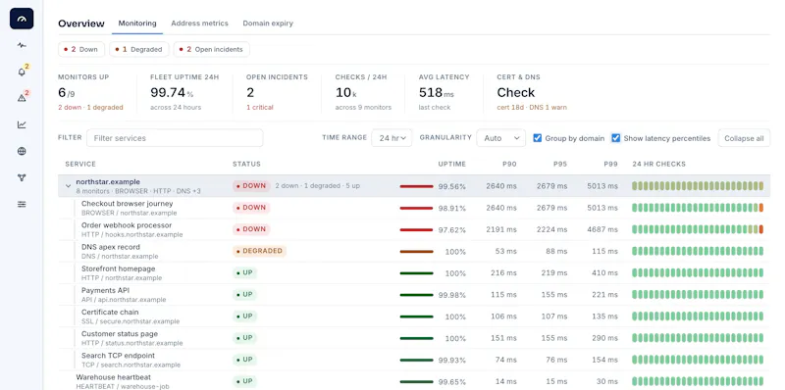Viewport: 785px width, 390px height.
Task: Toggle Show latency percentiles checkbox
Action: pos(616,138)
